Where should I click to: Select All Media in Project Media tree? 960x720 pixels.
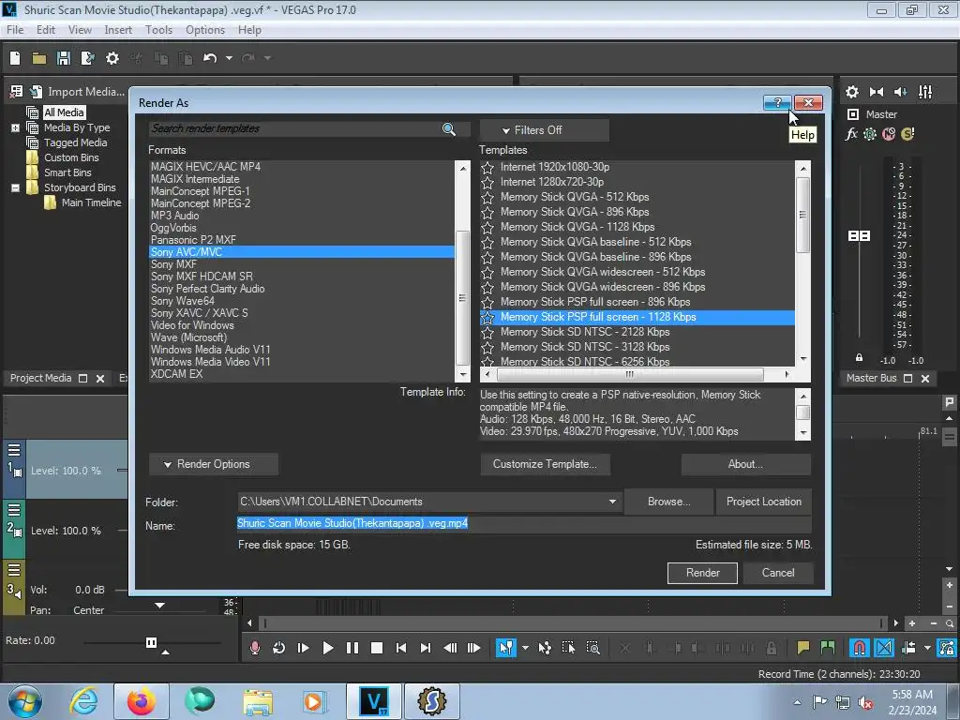coord(64,112)
